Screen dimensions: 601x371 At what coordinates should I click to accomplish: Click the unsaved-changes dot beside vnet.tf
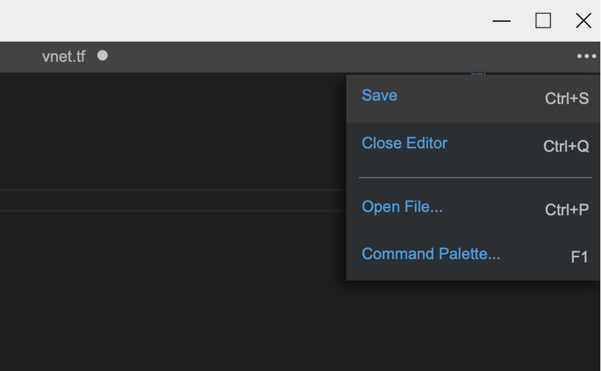(102, 56)
